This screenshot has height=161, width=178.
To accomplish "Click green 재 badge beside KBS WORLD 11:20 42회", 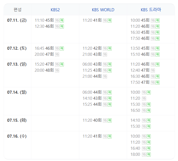I will 110,48.
